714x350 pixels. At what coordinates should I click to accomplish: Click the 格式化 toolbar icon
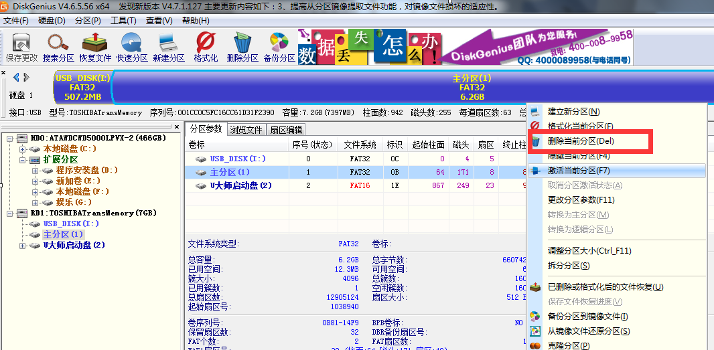[206, 43]
